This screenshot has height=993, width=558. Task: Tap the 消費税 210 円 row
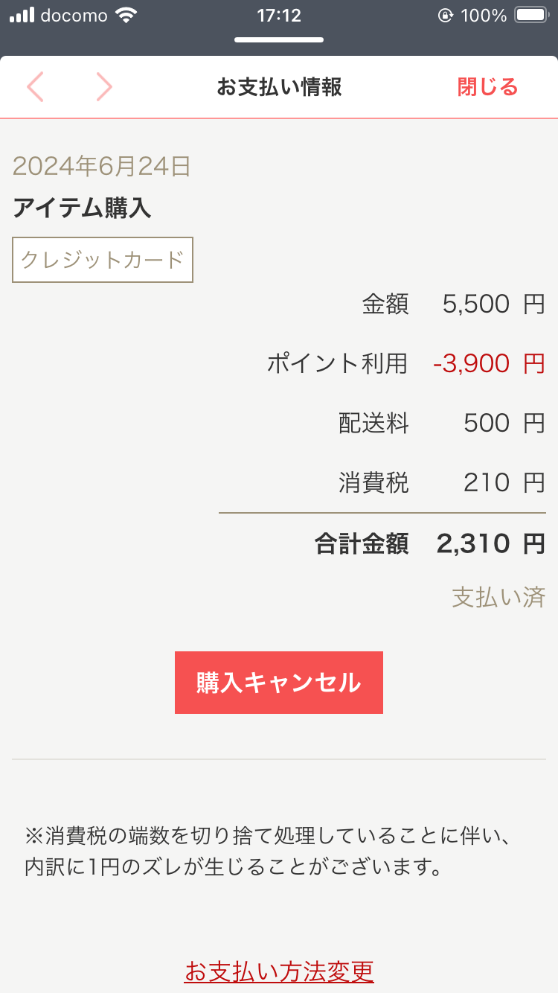pos(441,483)
